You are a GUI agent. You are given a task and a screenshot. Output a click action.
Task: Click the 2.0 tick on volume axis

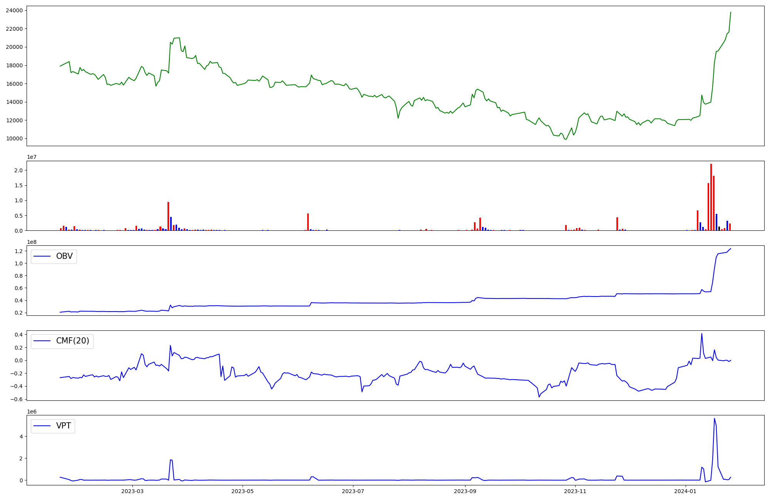click(18, 170)
